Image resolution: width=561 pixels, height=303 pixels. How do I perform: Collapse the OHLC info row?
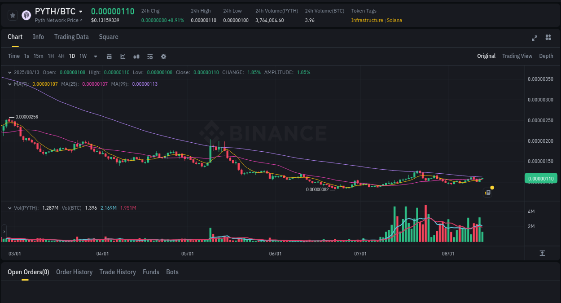[x=9, y=72]
